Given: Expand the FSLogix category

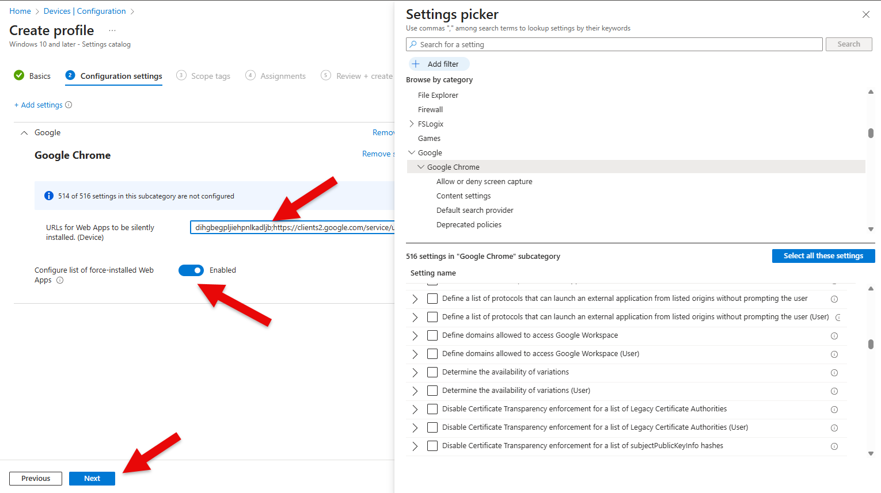Looking at the screenshot, I should click(x=411, y=124).
